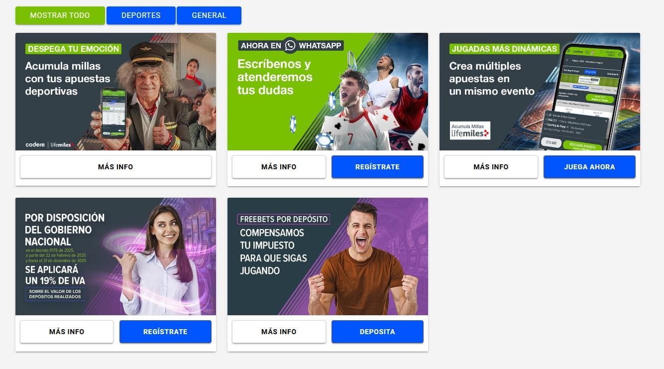Viewport: 664px width, 369px height.
Task: Click the Codere Lifemiles logo on the pilot banner
Action: 49,145
